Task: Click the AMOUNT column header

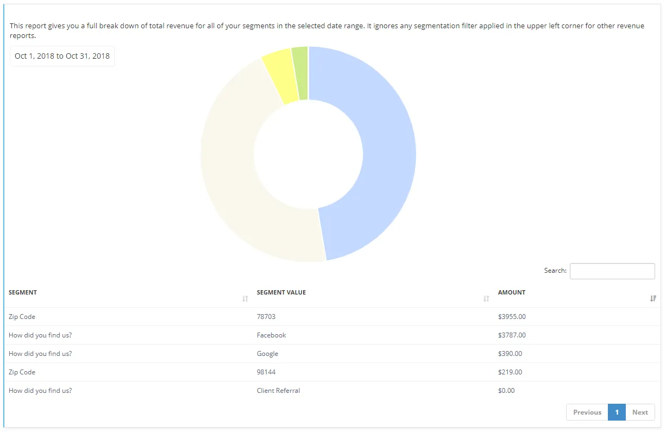Action: [512, 292]
